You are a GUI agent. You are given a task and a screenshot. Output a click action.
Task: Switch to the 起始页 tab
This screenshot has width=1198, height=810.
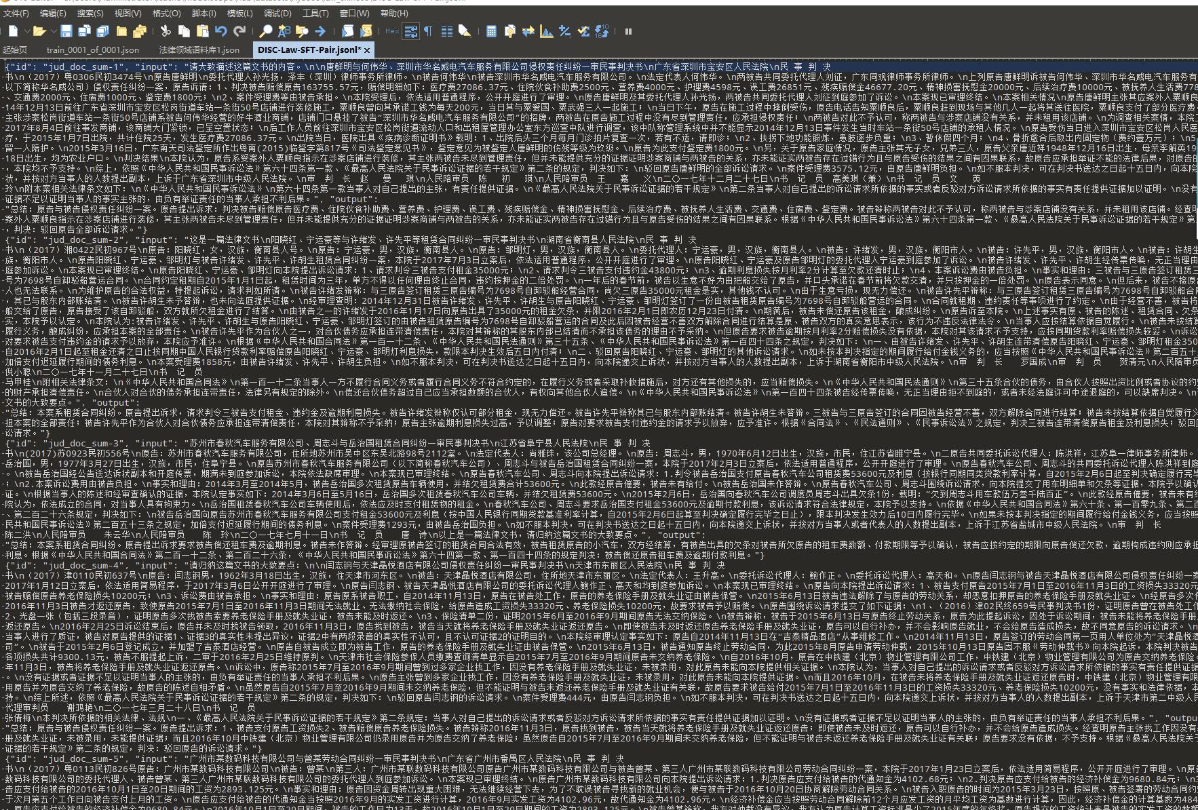[15, 50]
